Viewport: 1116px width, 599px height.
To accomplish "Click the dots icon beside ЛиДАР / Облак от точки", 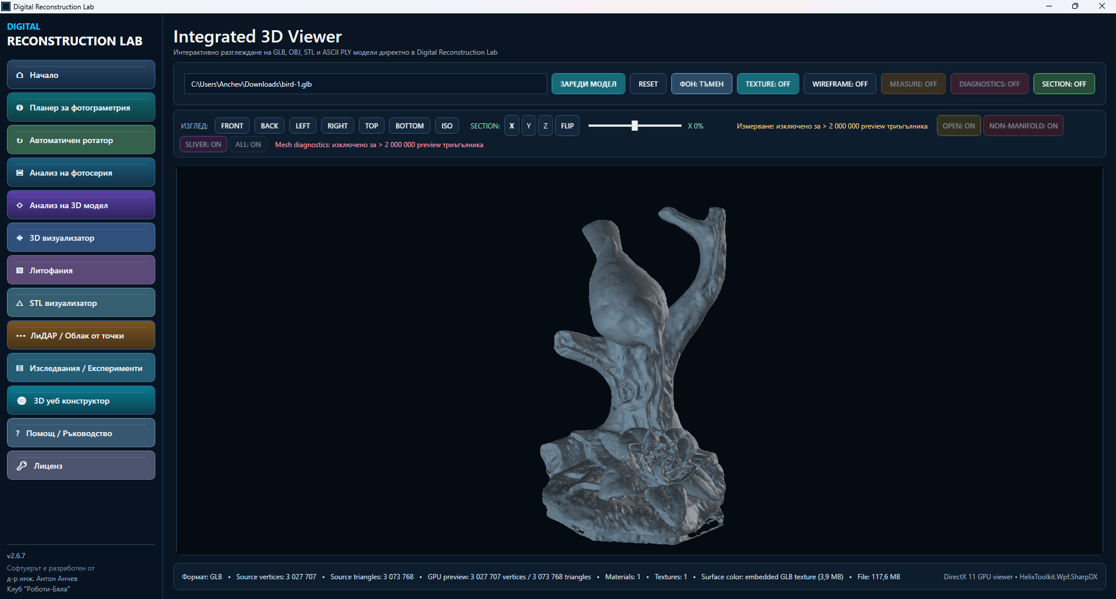I will pos(21,336).
